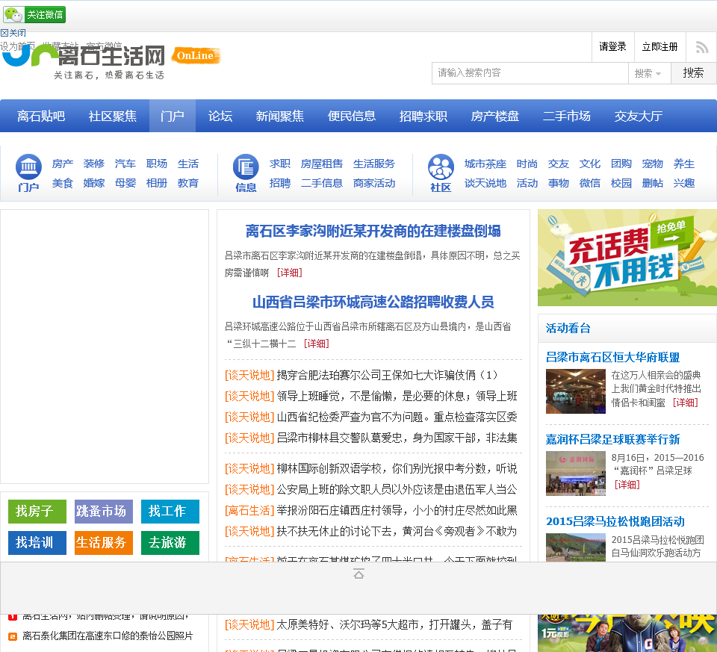
Task: Close the top banner via 关闭
Action: pos(13,33)
